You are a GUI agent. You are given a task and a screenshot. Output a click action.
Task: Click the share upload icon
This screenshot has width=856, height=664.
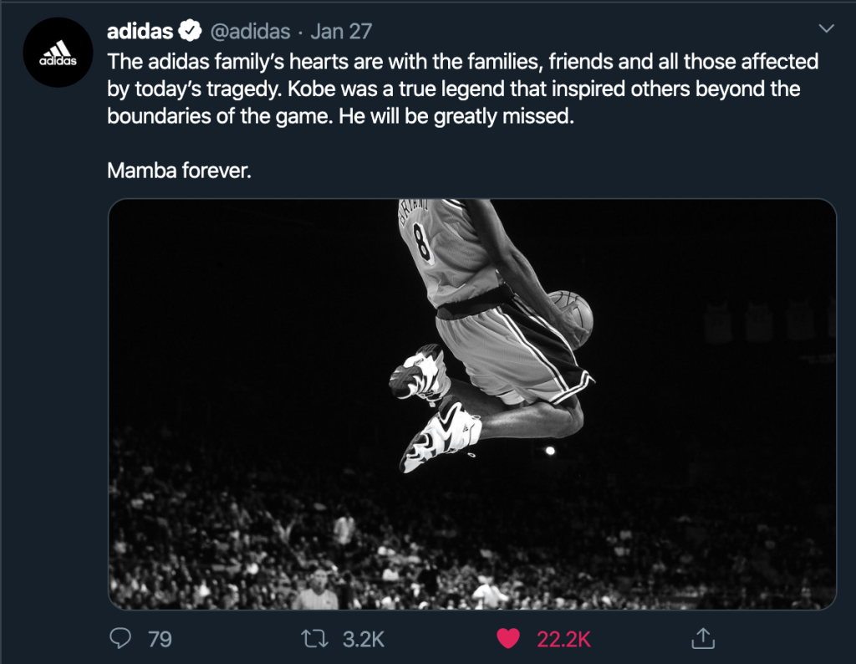pyautogui.click(x=705, y=639)
